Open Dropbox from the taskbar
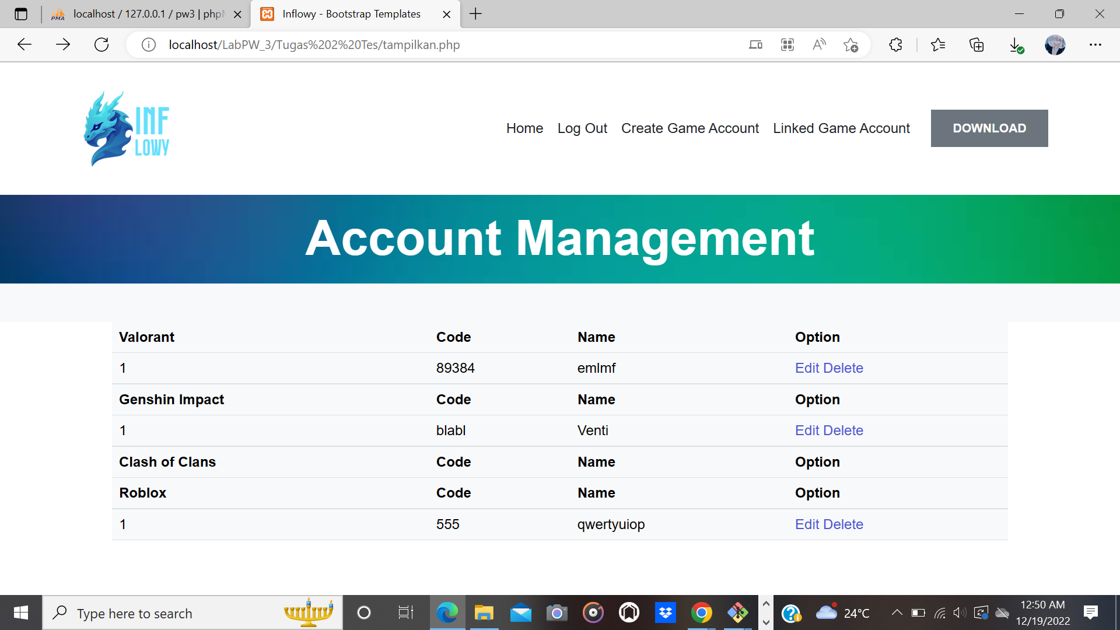The image size is (1120, 630). tap(665, 613)
